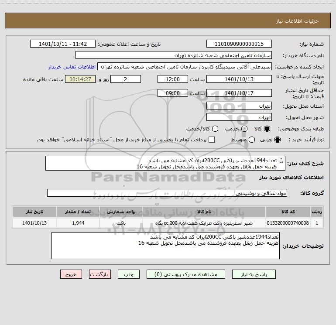Click the نوع فرآیند خرید label

(305, 140)
